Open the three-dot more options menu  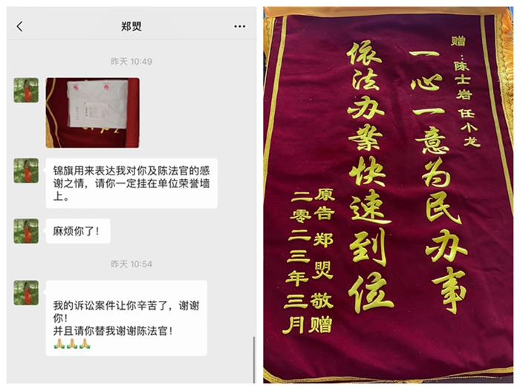pyautogui.click(x=239, y=26)
